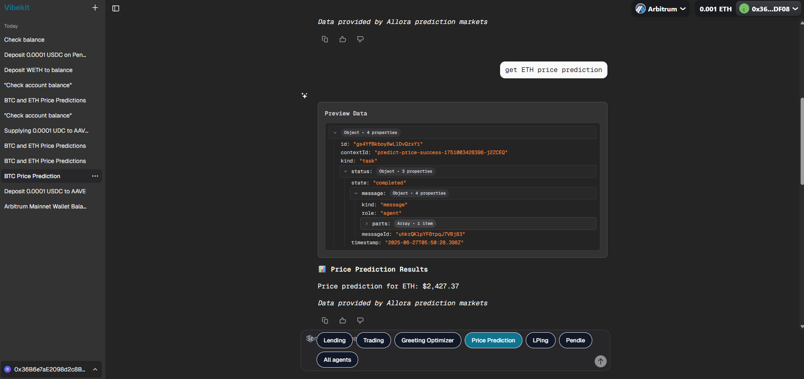
Task: Thumbs down the ETH prediction response
Action: click(x=360, y=320)
